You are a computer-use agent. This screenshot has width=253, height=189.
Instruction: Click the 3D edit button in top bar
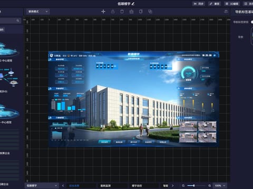232,4
